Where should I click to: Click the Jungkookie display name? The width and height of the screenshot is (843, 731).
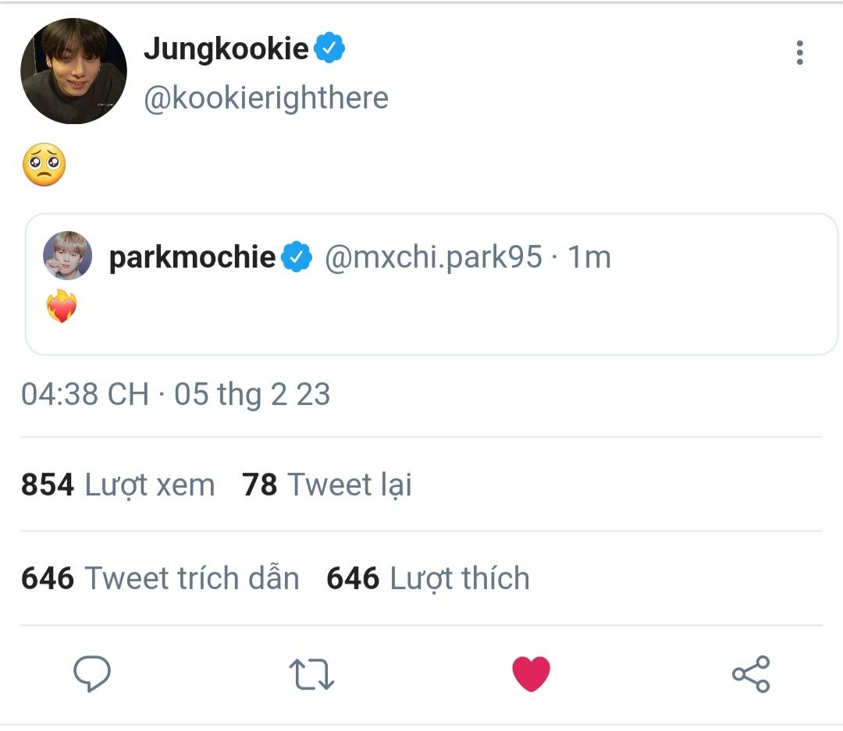click(x=226, y=49)
